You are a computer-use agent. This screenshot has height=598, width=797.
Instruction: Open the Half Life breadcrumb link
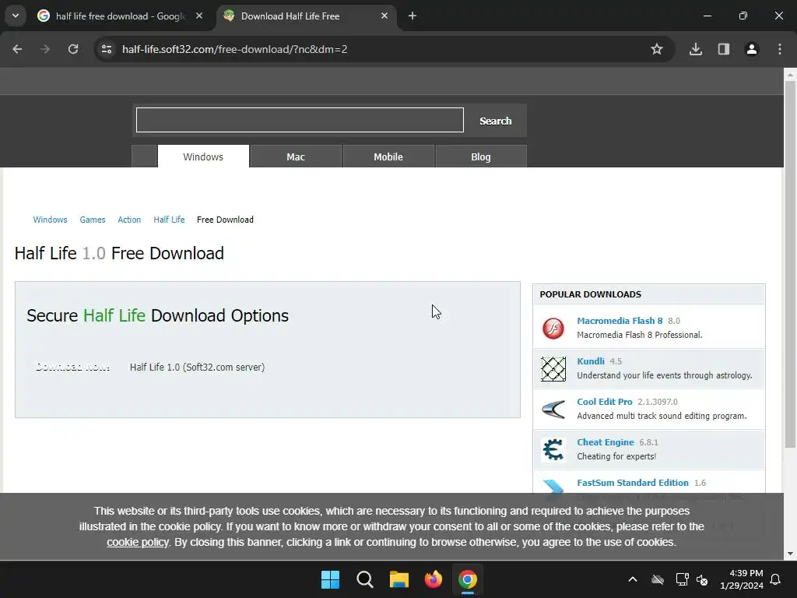click(169, 220)
